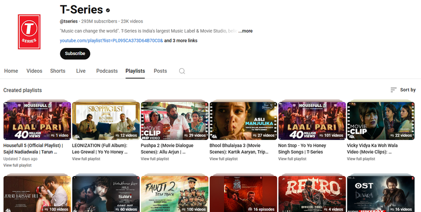Screen dimensions: 421x212
Task: Click the '101 videos' badge on Non Stop playlist
Action: (331, 135)
